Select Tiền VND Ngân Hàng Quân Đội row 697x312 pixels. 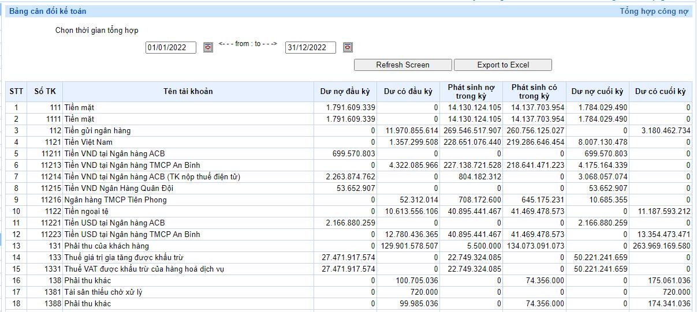(x=115, y=188)
